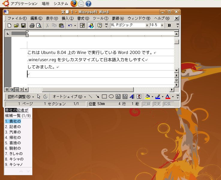Open the 編集 menu
This screenshot has height=180, width=221.
click(36, 18)
